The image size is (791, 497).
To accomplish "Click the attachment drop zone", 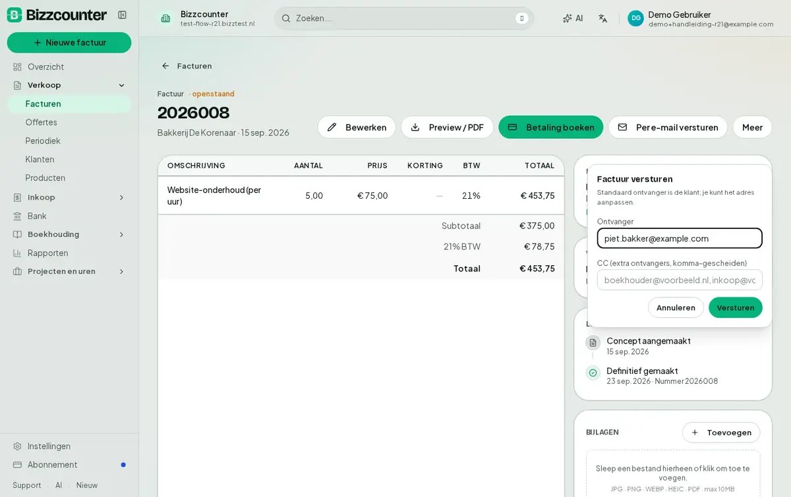I will [x=673, y=474].
